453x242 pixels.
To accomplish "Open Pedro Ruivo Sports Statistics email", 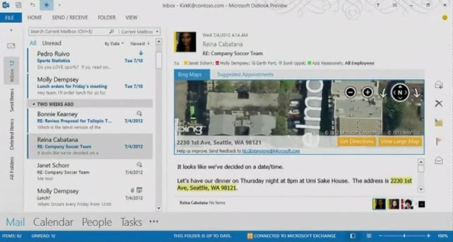I will [90, 60].
